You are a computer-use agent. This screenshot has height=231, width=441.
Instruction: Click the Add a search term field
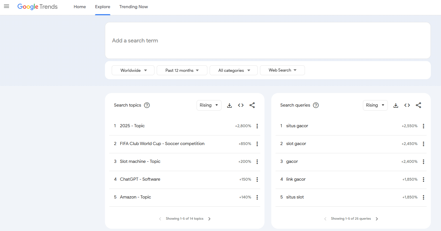[x=267, y=41]
